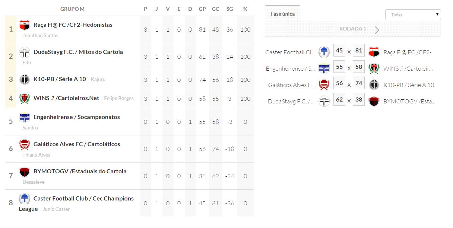The height and width of the screenshot is (228, 453).
Task: Open the Todas filter dropdown
Action: [413, 15]
